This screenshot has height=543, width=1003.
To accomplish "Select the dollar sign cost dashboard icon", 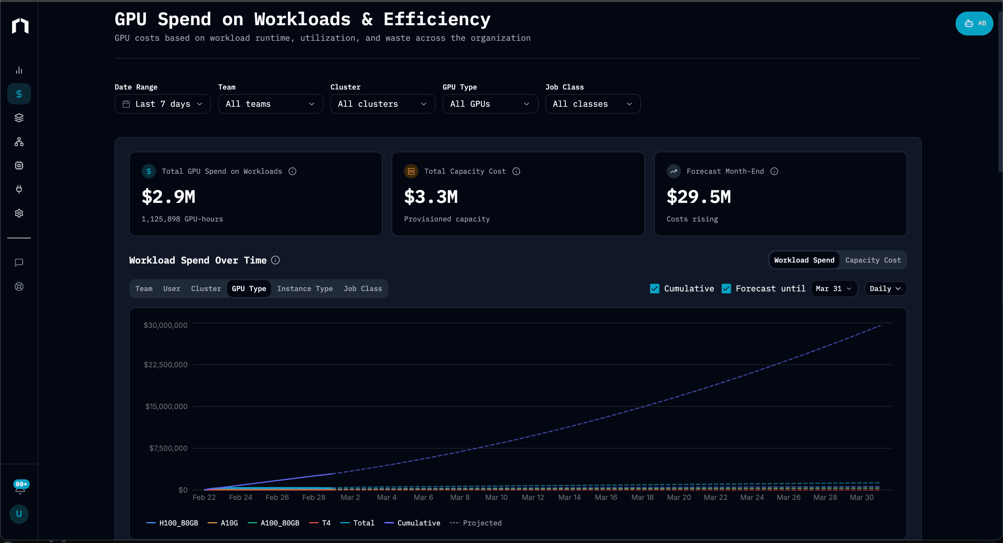I will pos(19,93).
